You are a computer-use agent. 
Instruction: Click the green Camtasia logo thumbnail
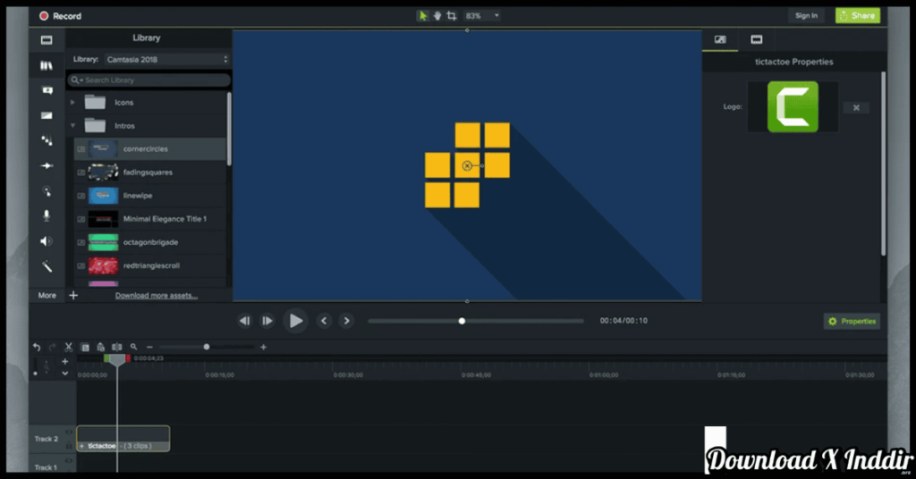pyautogui.click(x=793, y=106)
